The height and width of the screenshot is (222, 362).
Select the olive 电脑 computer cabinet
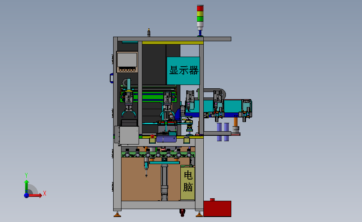pos(188,182)
